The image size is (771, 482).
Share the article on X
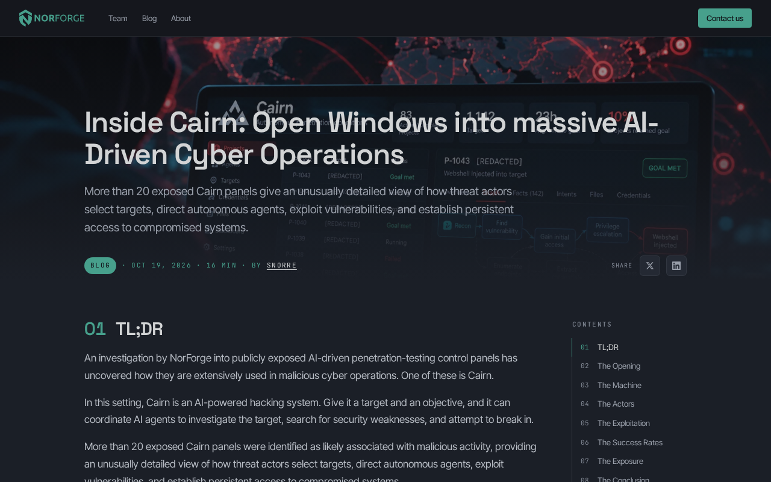650,266
